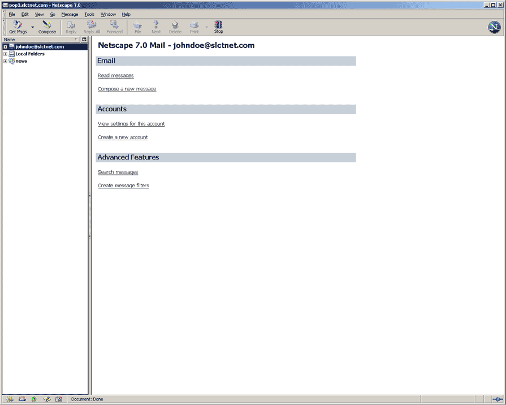Open the Help menu
Image resolution: width=506 pixels, height=405 pixels.
click(x=126, y=14)
